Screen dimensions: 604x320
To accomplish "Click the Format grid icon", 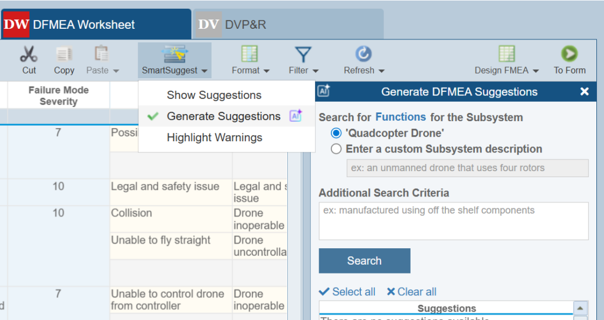I will [250, 55].
